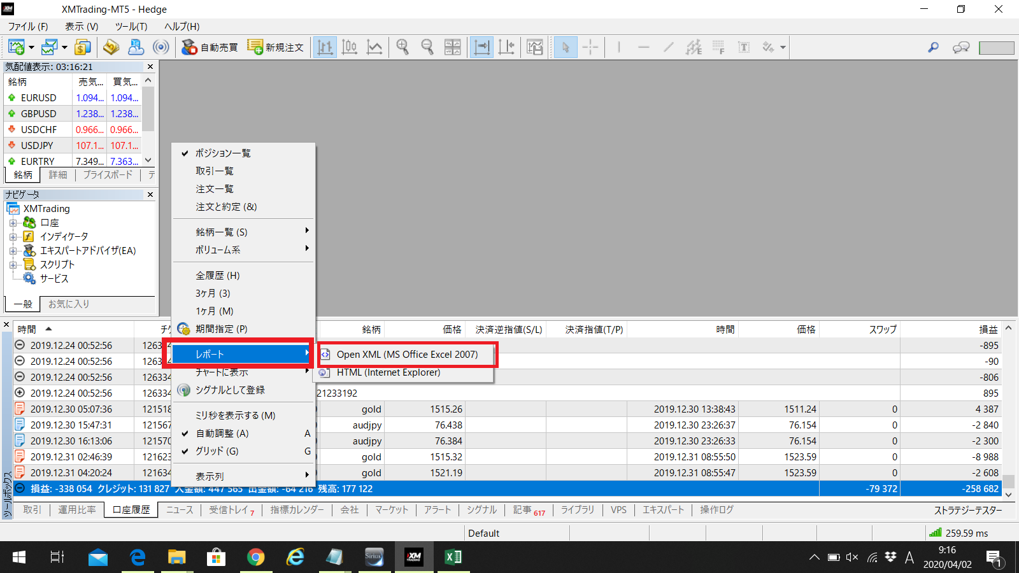Switch to line chart icon
Image resolution: width=1019 pixels, height=573 pixels.
(374, 48)
